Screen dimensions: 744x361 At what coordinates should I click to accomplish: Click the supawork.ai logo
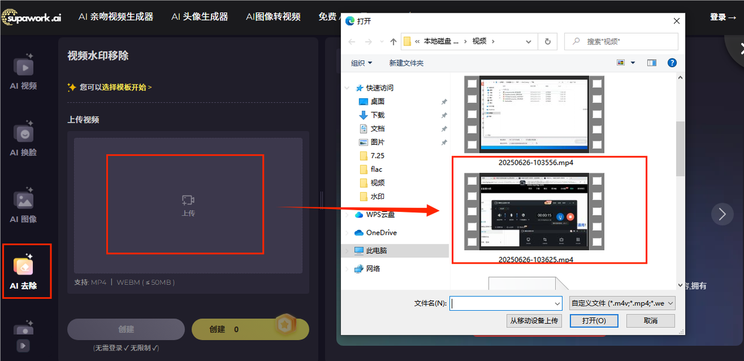point(31,17)
